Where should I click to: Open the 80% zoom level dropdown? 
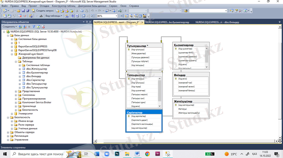click(x=116, y=16)
